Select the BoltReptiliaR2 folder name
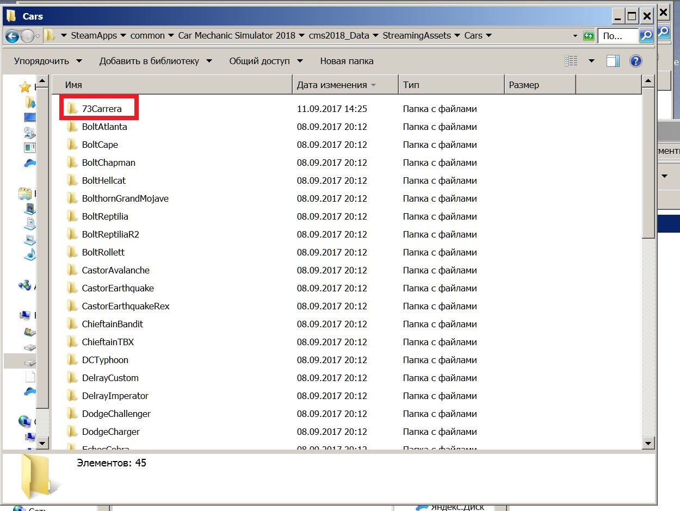 tap(110, 234)
